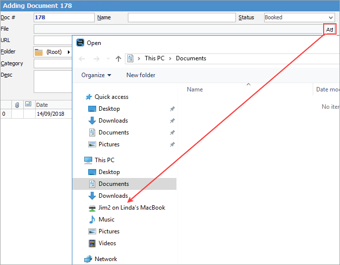Click the comment column header icon
Viewport: 340px width, 265px height.
tap(28, 104)
